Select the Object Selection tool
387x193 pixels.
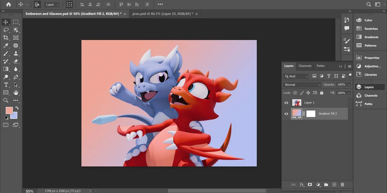tap(16, 30)
